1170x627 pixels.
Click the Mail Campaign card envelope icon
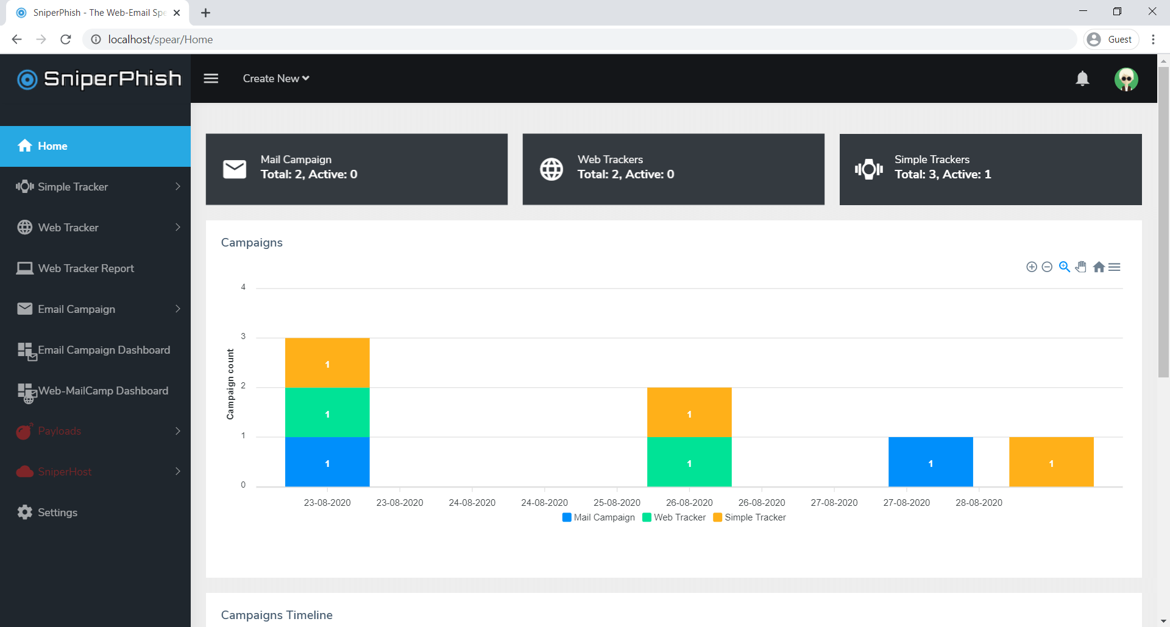[235, 169]
